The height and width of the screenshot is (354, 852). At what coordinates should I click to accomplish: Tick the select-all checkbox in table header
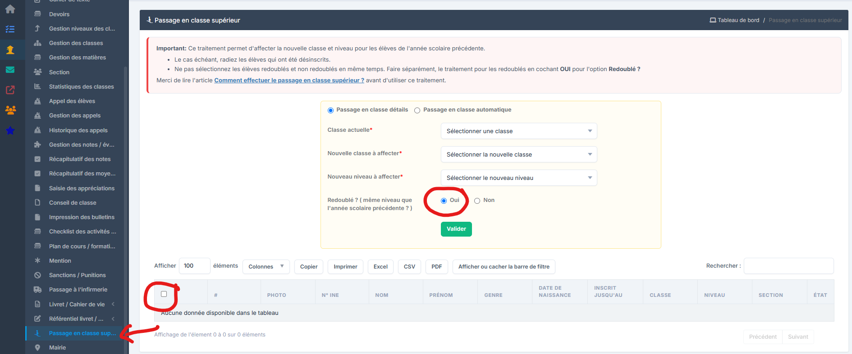[x=164, y=294]
